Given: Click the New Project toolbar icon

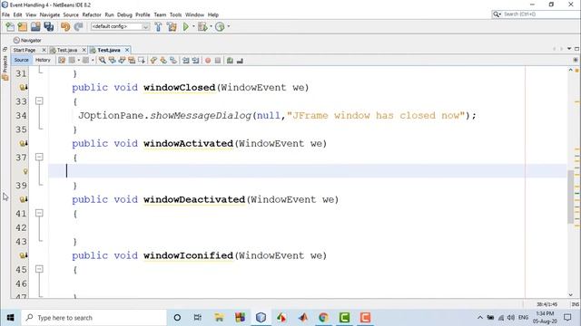Looking at the screenshot, I should click(23, 26).
